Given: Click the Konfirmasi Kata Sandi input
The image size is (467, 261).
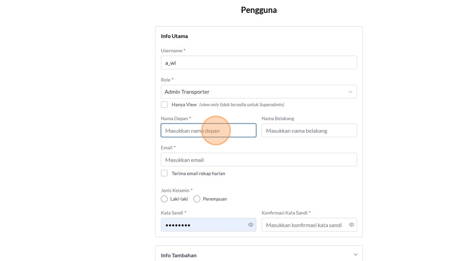Looking at the screenshot, I should pyautogui.click(x=304, y=225).
